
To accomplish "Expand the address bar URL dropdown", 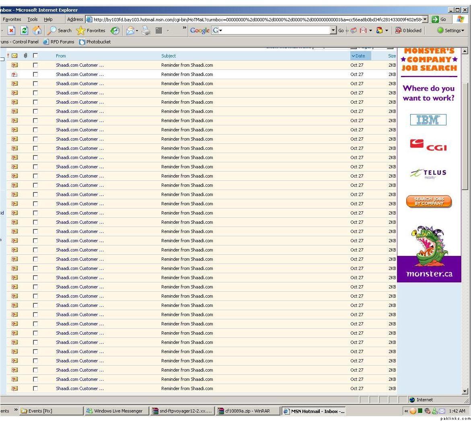I will (425, 19).
